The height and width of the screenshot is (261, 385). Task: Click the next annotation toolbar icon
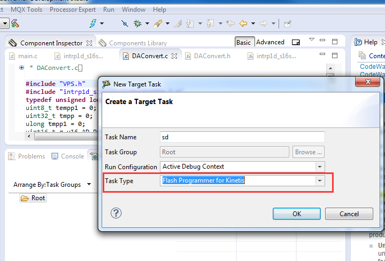click(190, 23)
